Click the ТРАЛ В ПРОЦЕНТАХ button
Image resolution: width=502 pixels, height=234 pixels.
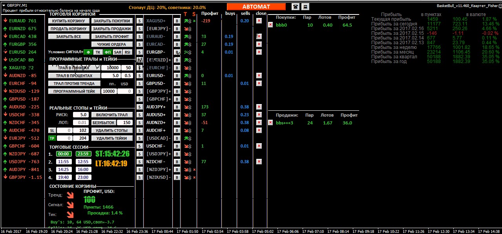click(74, 76)
